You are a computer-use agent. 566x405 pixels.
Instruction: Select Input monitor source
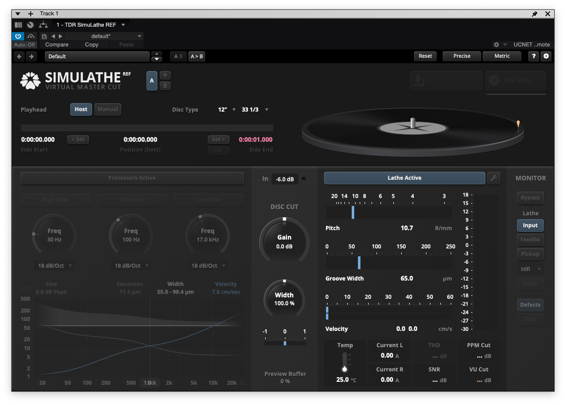(x=530, y=225)
